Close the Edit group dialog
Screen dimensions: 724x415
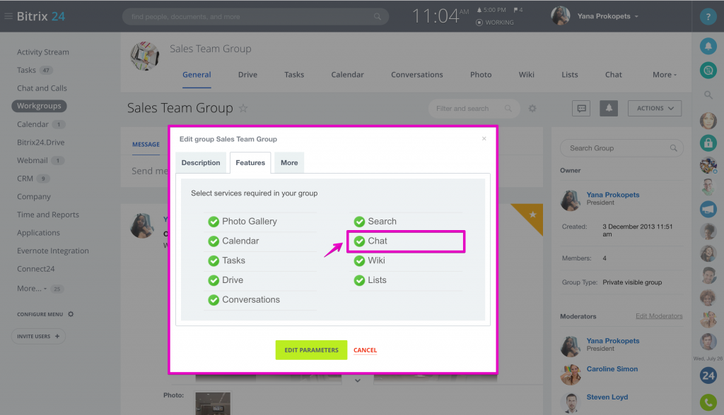484,138
